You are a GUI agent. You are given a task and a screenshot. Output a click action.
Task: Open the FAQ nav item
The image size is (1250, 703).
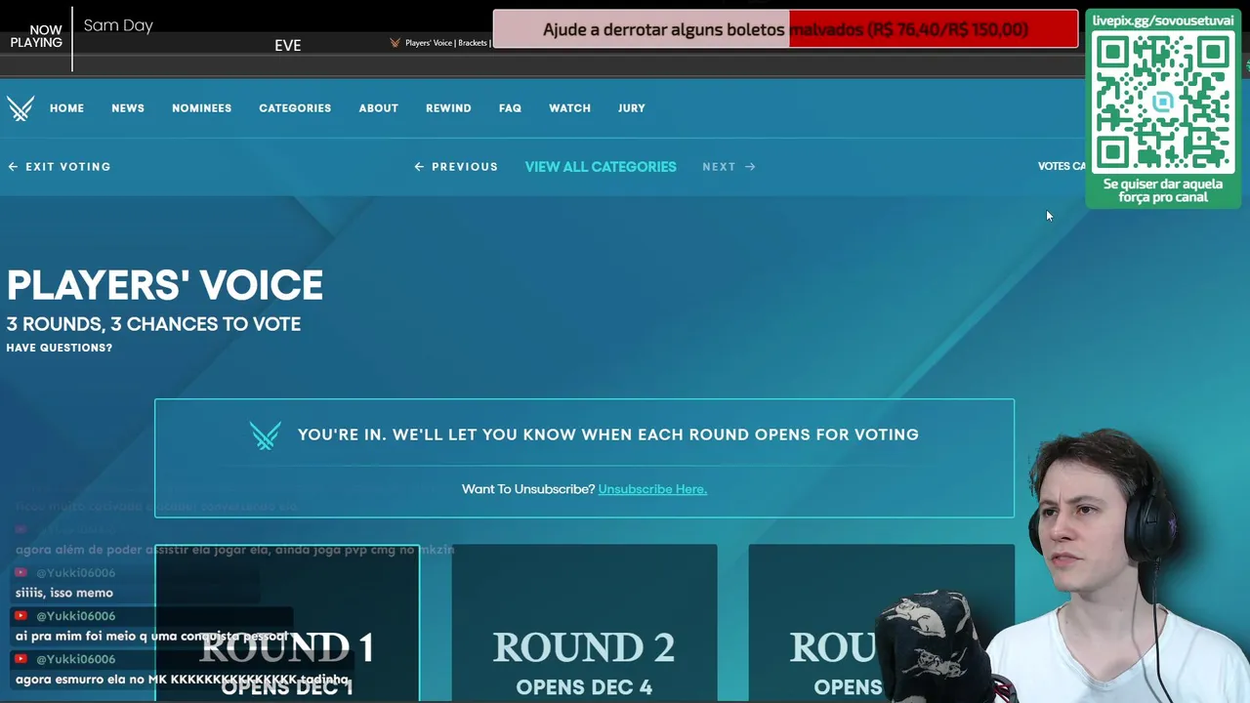510,108
